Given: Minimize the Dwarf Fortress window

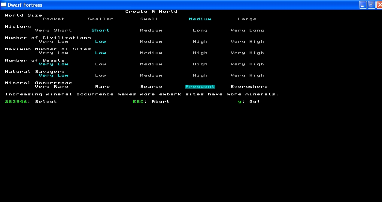Looking at the screenshot, I should [x=363, y=5].
